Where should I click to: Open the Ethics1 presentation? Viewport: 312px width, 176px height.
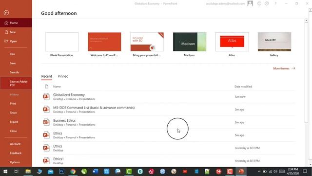(x=168, y=161)
